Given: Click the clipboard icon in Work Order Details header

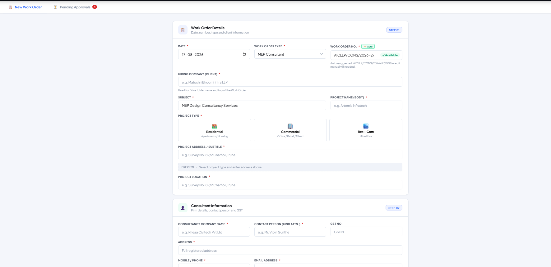Looking at the screenshot, I should coord(183,30).
